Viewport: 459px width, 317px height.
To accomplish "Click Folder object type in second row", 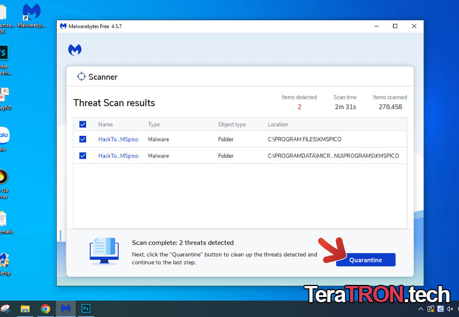I will point(225,156).
